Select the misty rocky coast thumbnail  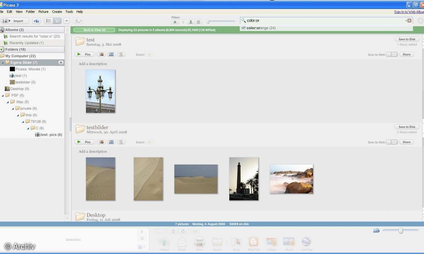[x=291, y=179]
